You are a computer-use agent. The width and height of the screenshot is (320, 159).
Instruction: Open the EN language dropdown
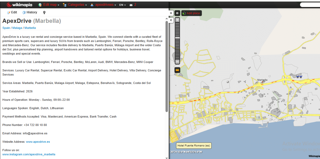pos(122,5)
